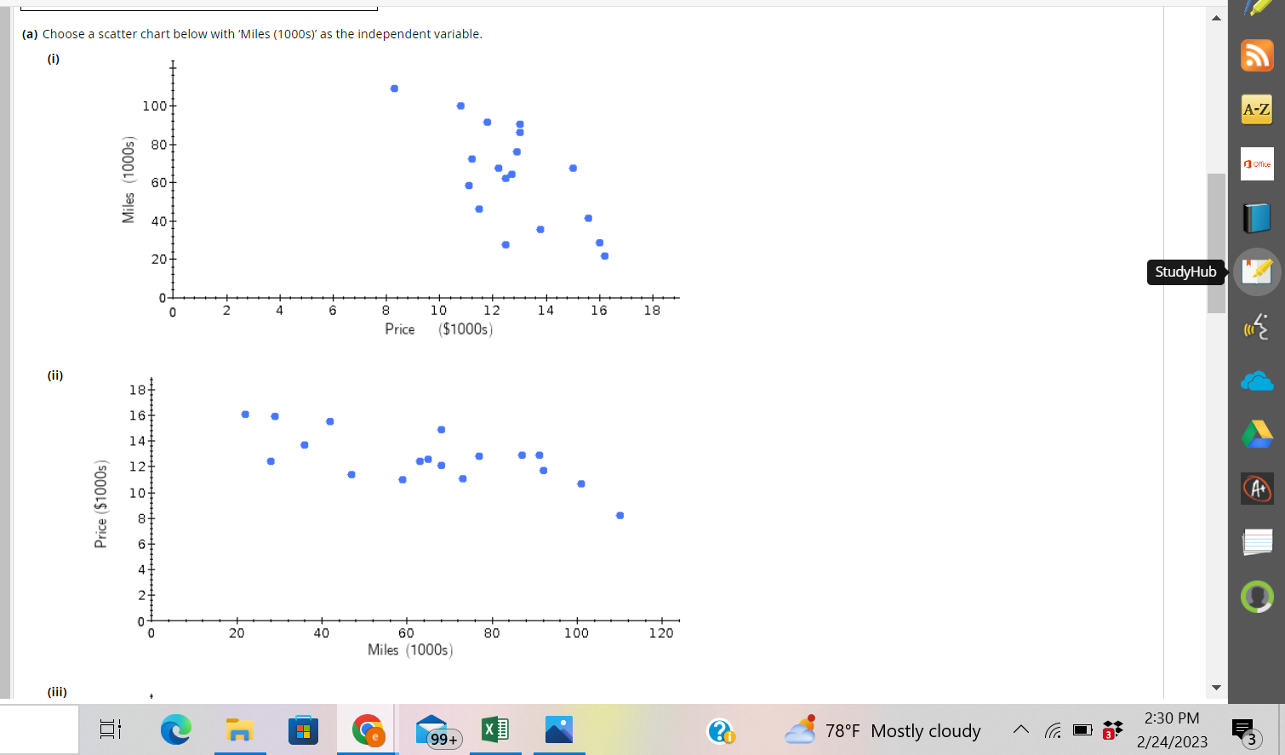Open the RSS feed sidebar icon
The image size is (1285, 755).
pos(1257,55)
